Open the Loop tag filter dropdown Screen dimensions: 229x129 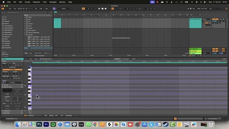point(31,53)
